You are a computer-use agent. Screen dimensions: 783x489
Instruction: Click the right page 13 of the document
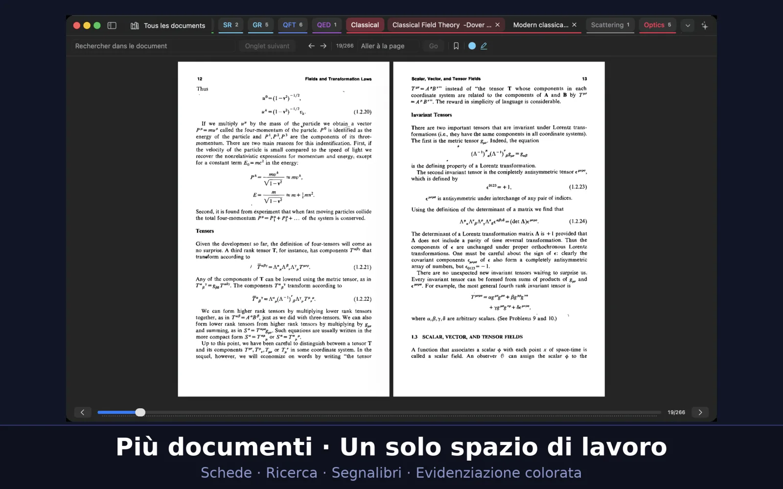[x=499, y=229]
